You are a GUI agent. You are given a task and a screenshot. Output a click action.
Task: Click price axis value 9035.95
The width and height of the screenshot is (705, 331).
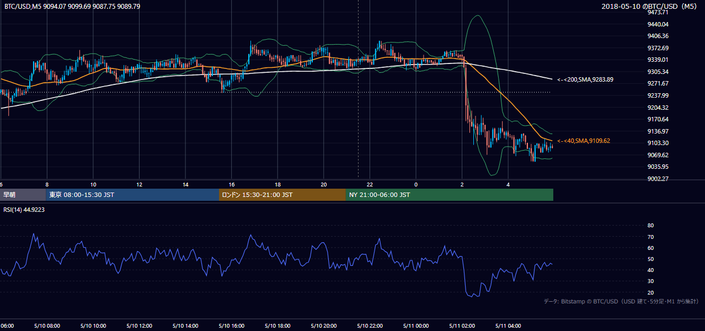pyautogui.click(x=658, y=167)
